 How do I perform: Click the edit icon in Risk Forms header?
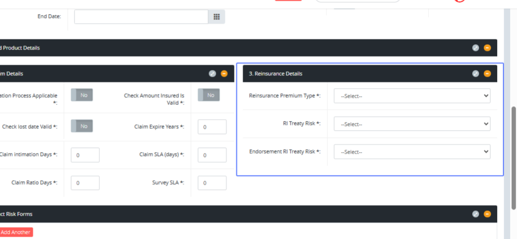tap(476, 214)
